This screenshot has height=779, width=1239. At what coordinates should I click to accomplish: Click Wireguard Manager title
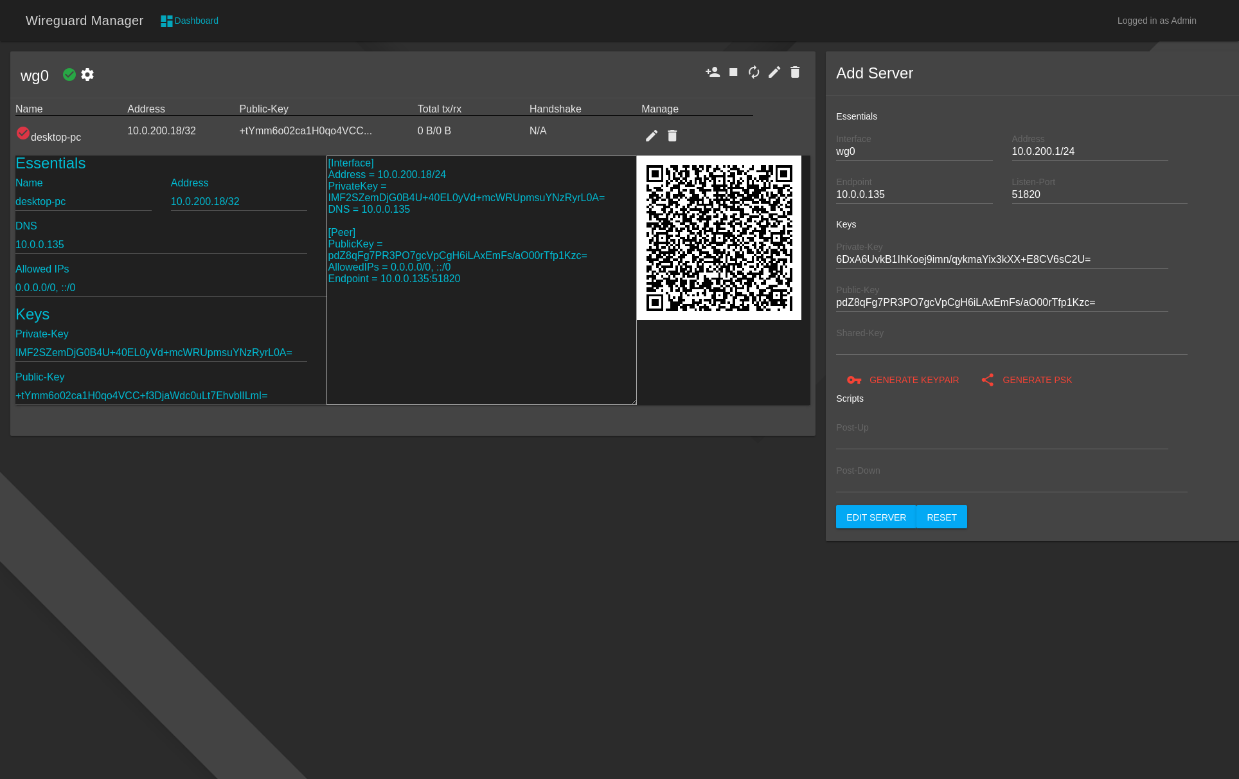84,21
